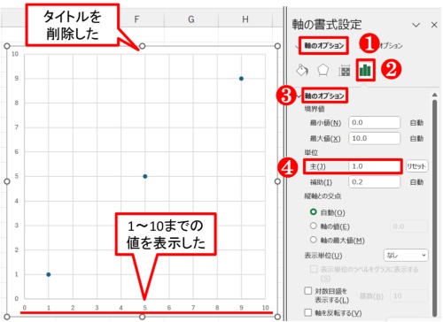The height and width of the screenshot is (322, 443).
Task: Click the chart's bottom-right resize handle
Action: point(277,317)
